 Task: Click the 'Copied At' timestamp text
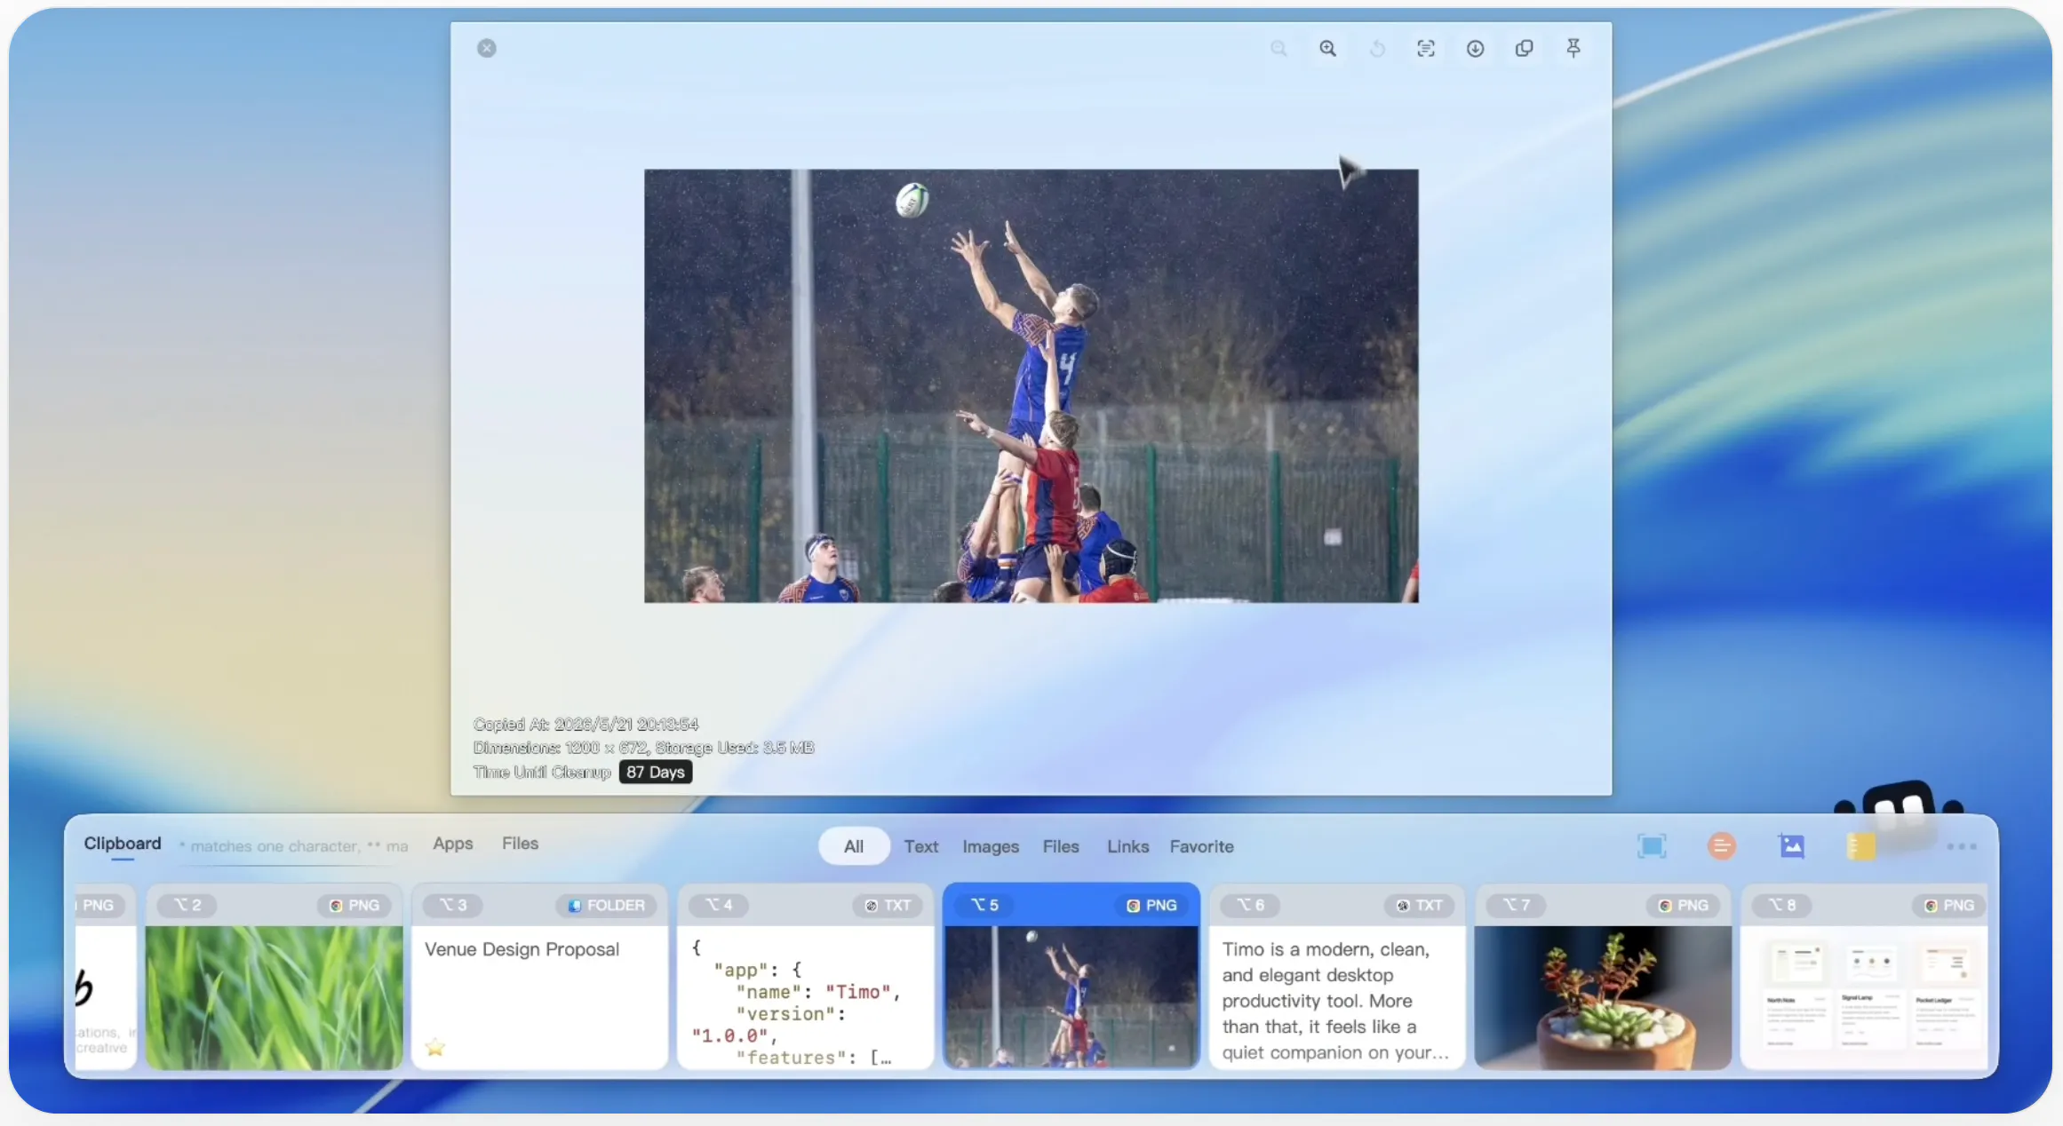coord(586,724)
